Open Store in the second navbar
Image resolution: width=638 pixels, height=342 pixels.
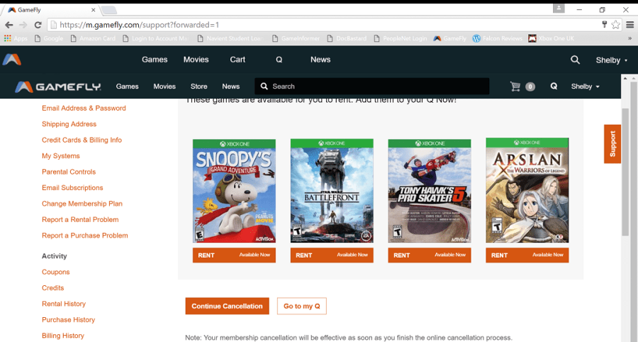198,87
